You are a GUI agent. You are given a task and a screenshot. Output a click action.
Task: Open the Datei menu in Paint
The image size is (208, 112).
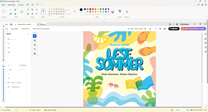pos(3,5)
